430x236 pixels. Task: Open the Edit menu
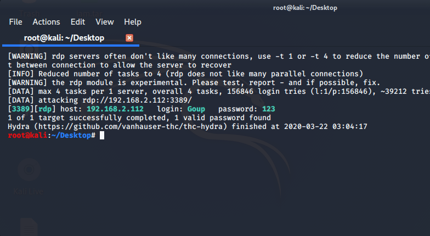(78, 22)
